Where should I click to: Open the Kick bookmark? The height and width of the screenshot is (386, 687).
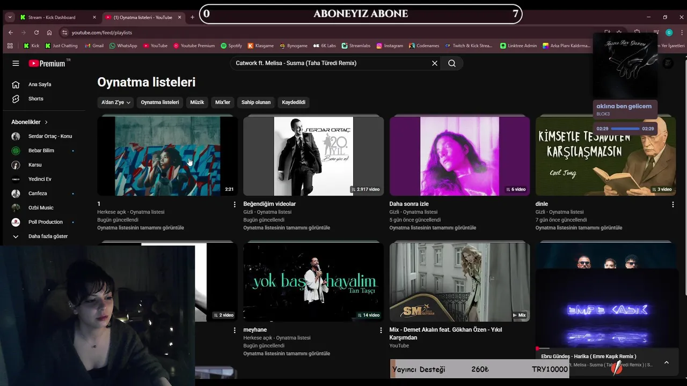32,46
